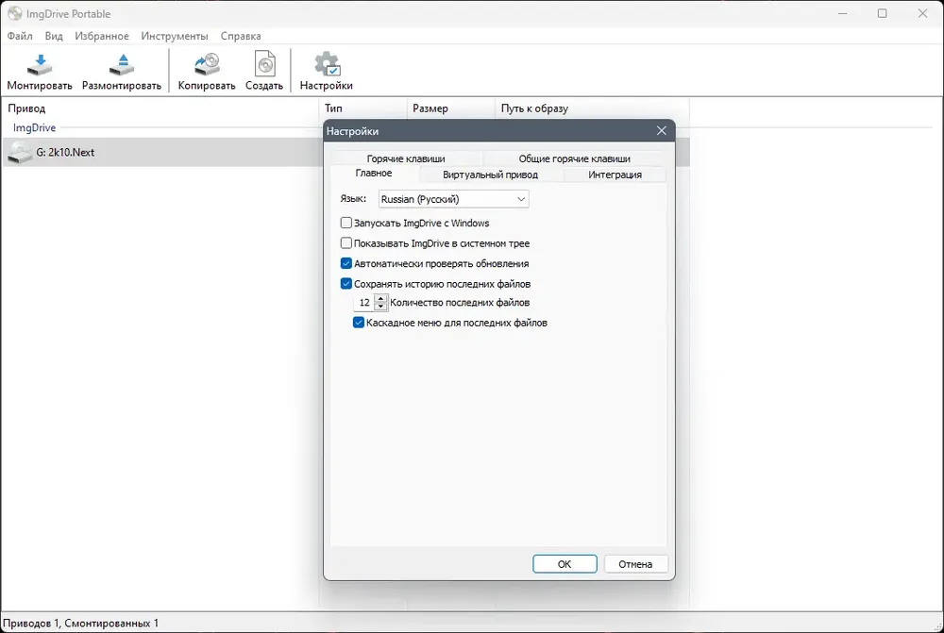The width and height of the screenshot is (944, 633).
Task: Switch to Виртуальный привод tab
Action: 490,175
